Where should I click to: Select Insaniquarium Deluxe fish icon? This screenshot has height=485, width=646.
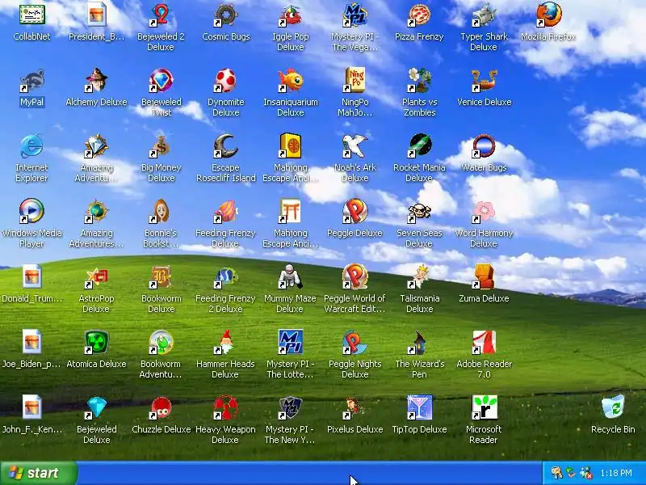[x=290, y=80]
